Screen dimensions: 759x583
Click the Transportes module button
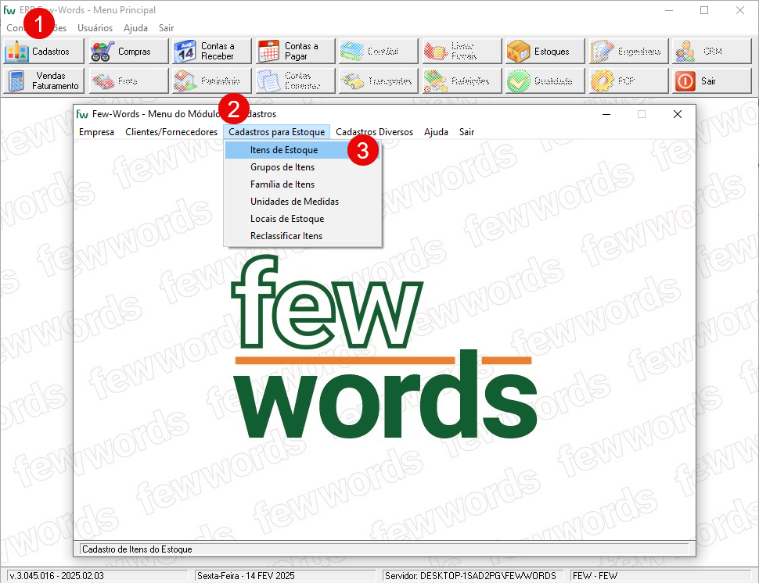pos(379,80)
